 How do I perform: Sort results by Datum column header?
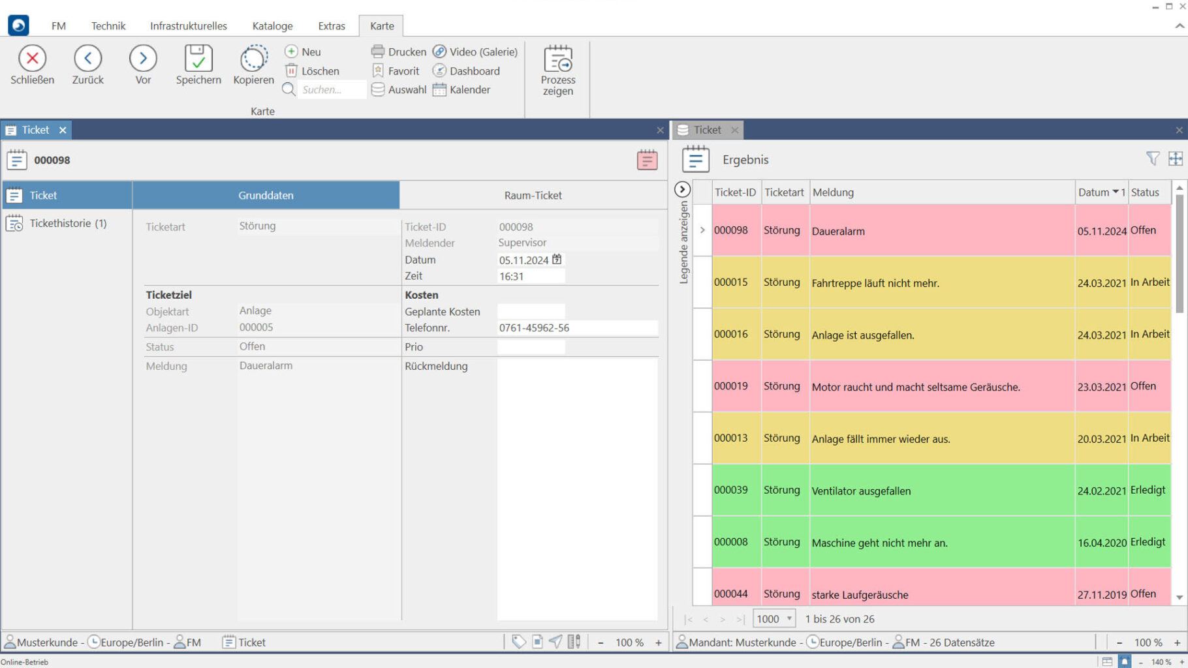(x=1093, y=192)
